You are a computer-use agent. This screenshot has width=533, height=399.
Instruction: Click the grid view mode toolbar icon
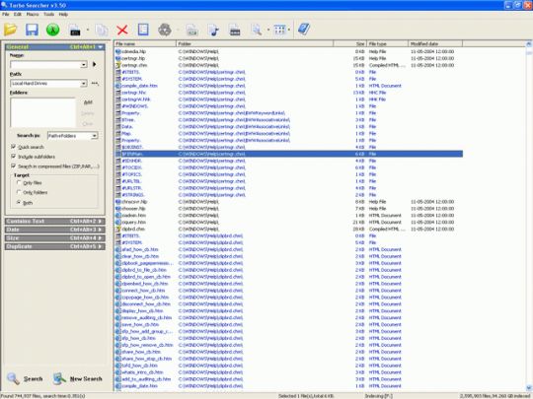280,30
